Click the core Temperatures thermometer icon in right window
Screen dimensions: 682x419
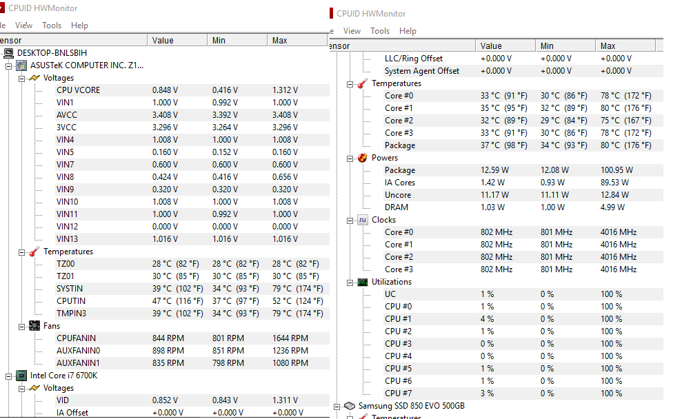click(362, 83)
